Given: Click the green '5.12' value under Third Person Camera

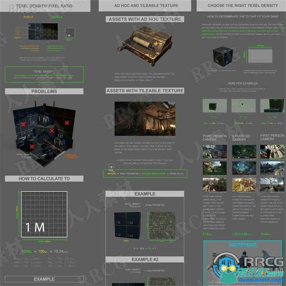Looking at the screenshot, I should coord(207,234).
